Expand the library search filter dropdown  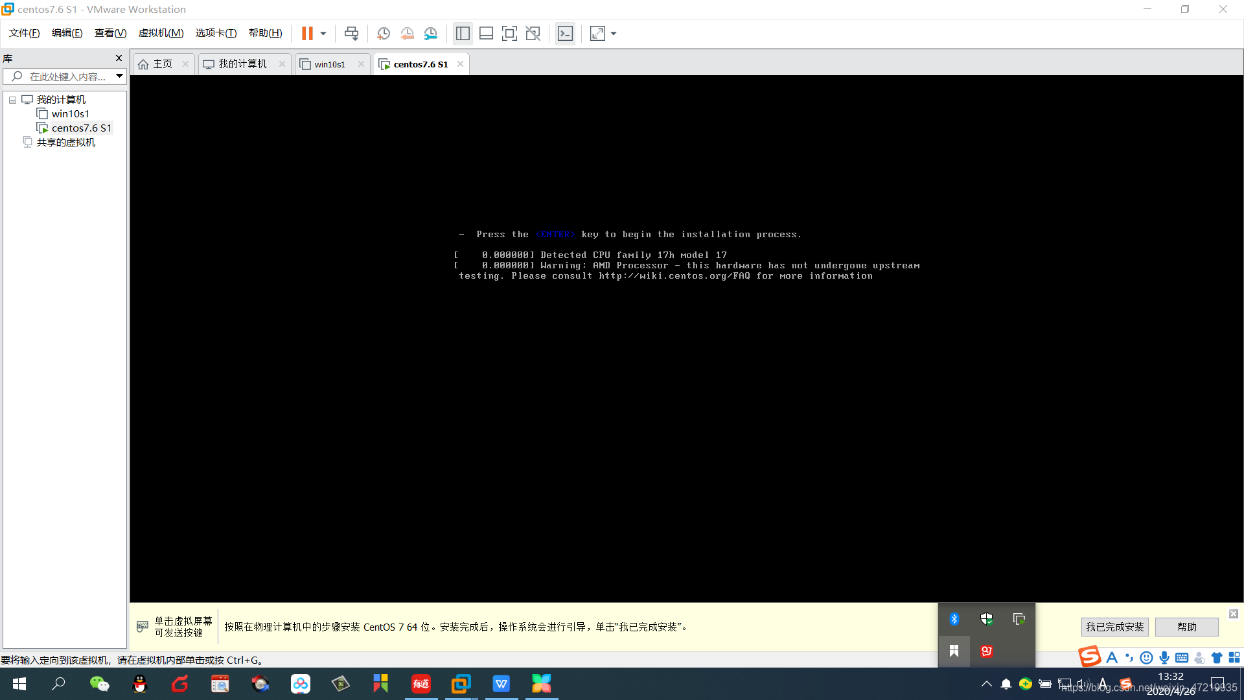tap(120, 76)
